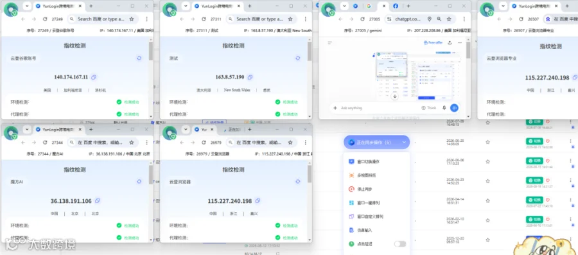
Task: Refresh fingerprint check for 魔方AI
Action: [x=139, y=182]
